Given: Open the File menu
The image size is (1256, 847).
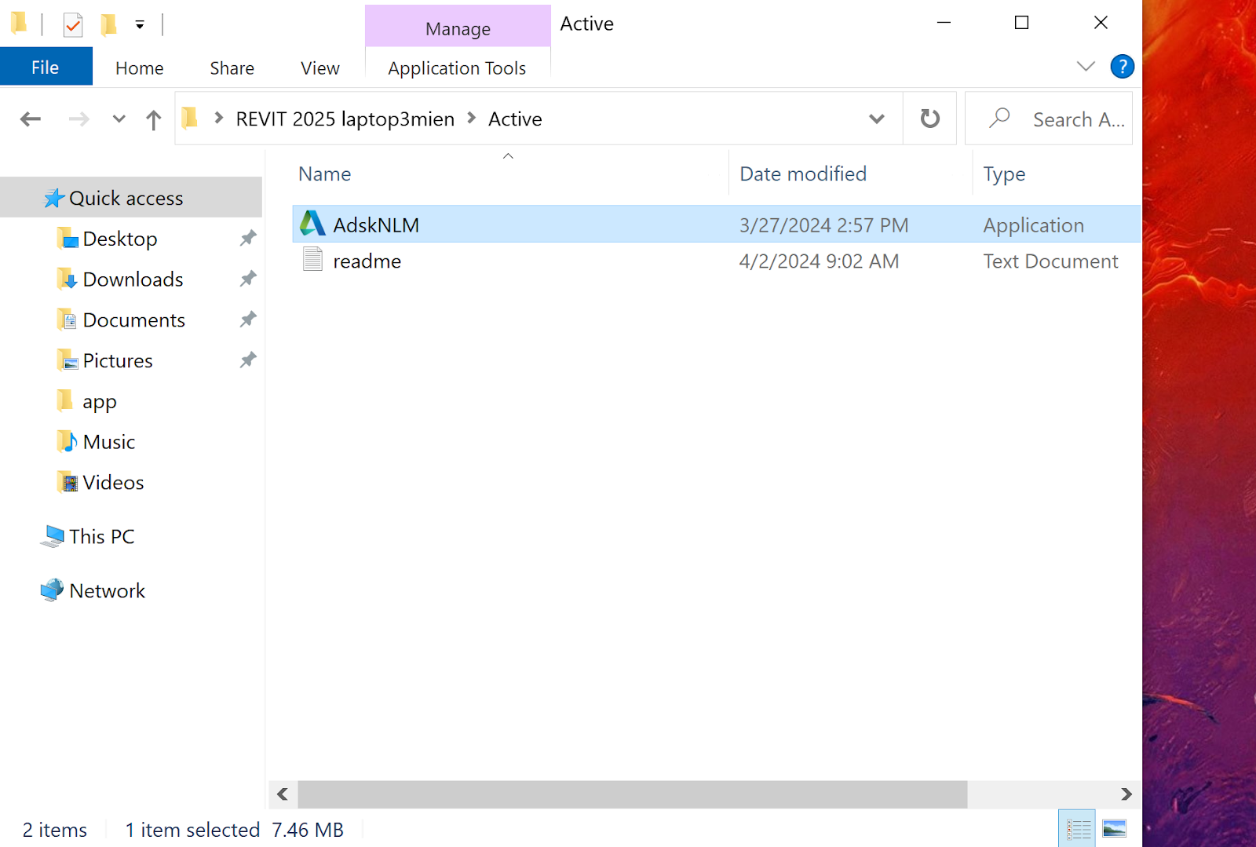Looking at the screenshot, I should coord(46,68).
